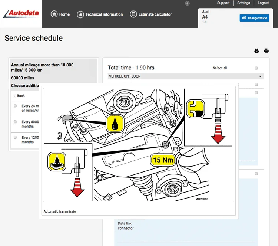Check the Every 24 months option
The height and width of the screenshot is (246, 278).
coord(15,106)
